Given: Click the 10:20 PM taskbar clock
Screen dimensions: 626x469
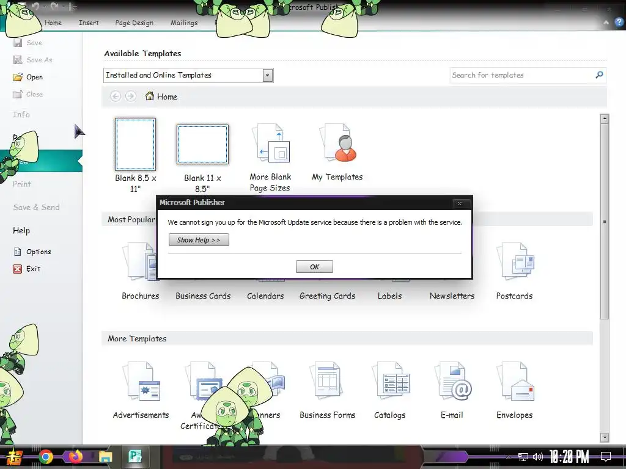Looking at the screenshot, I should pos(569,457).
